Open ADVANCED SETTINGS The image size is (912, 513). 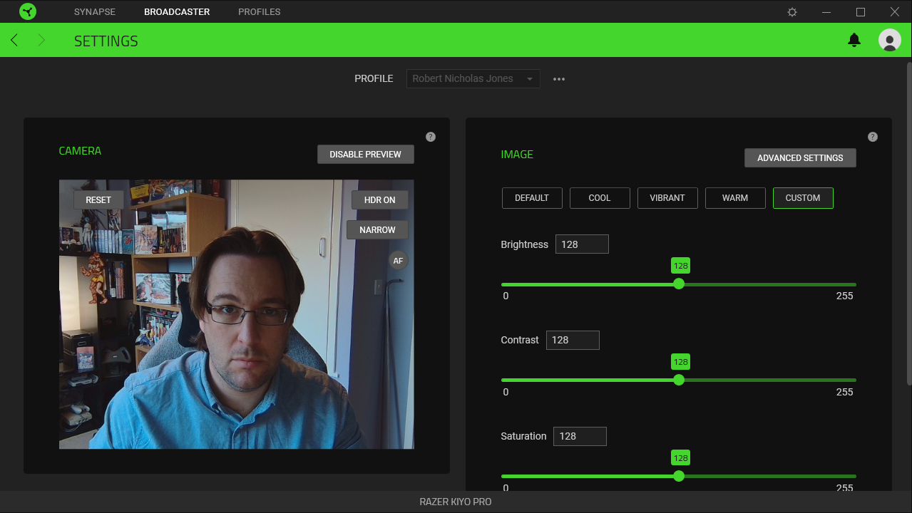point(800,158)
